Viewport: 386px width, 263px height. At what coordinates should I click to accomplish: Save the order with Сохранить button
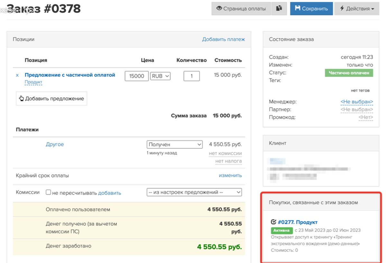point(311,9)
